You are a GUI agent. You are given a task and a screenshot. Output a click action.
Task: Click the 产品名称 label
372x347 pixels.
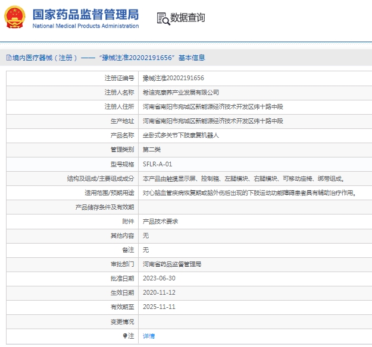pyautogui.click(x=122, y=135)
